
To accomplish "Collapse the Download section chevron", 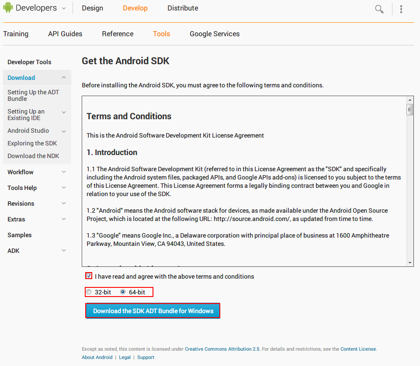I will point(64,77).
